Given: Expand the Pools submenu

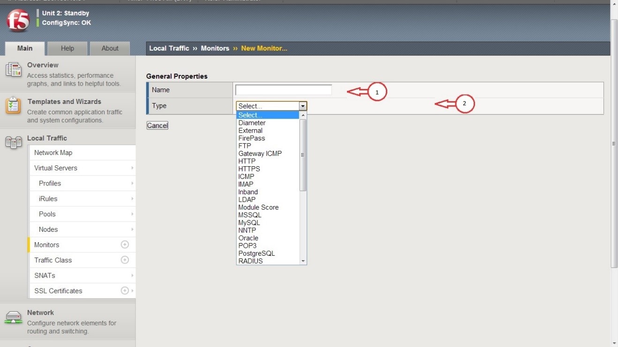Looking at the screenshot, I should [132, 214].
